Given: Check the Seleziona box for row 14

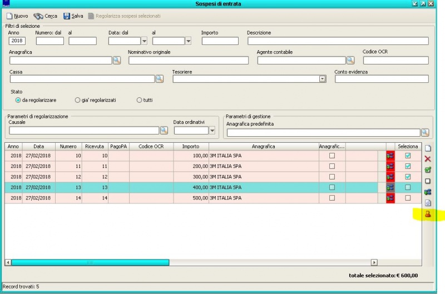Looking at the screenshot, I should point(408,198).
